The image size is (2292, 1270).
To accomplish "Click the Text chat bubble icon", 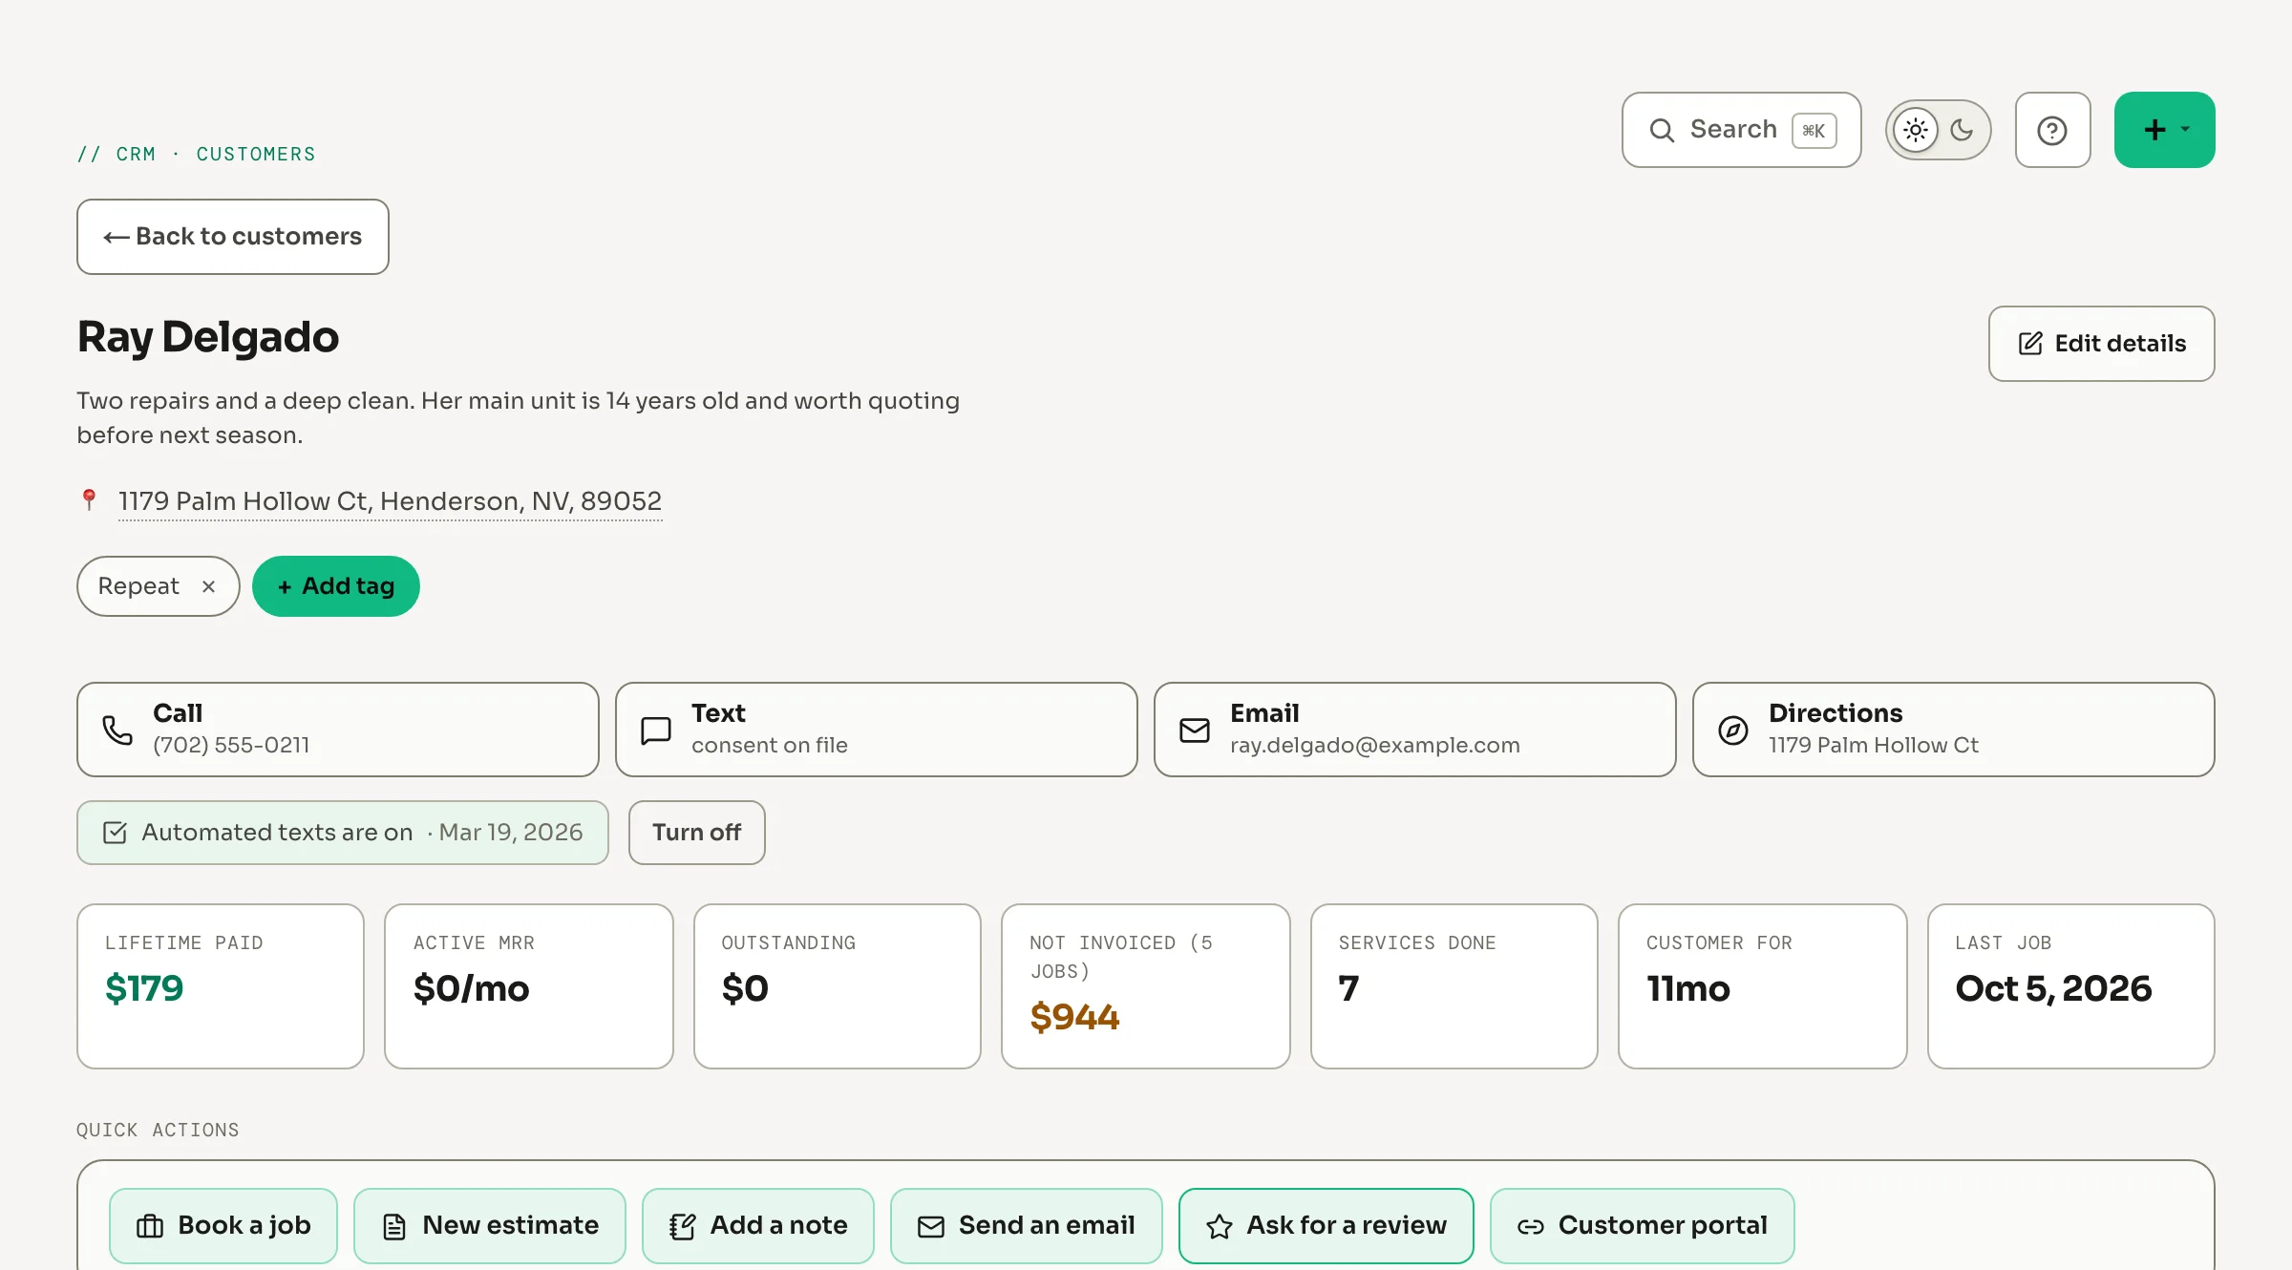I will tap(655, 730).
